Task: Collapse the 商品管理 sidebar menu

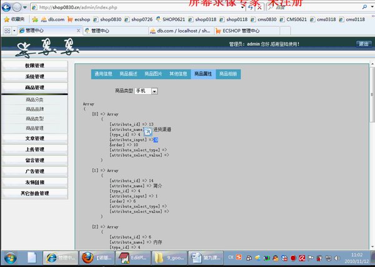Action: 34,87
